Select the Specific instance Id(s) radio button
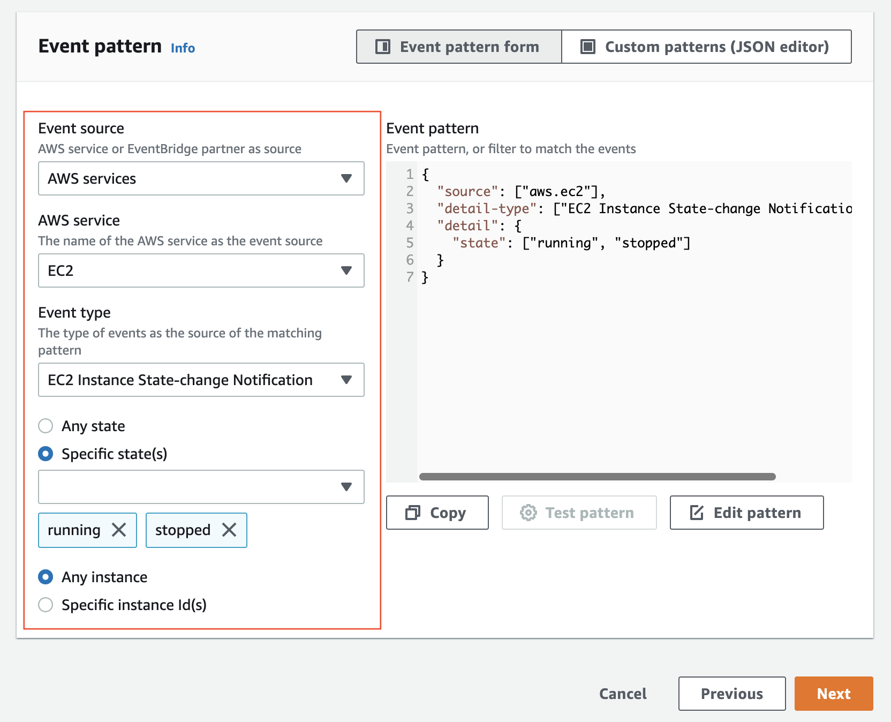Screen dimensions: 891x722 coord(46,605)
